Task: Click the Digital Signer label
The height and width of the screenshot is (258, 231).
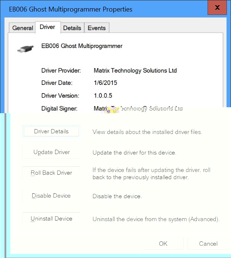Action: 60,108
